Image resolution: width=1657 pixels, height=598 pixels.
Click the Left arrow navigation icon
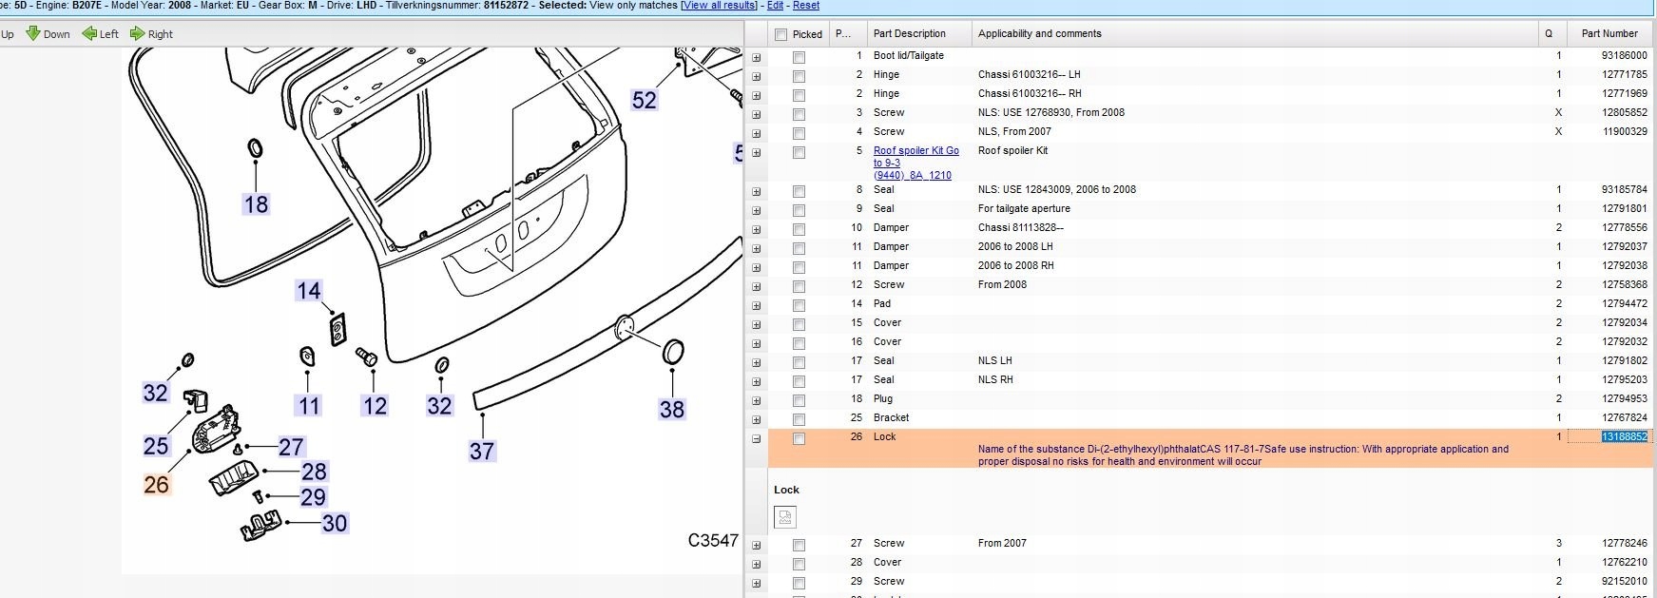point(89,33)
